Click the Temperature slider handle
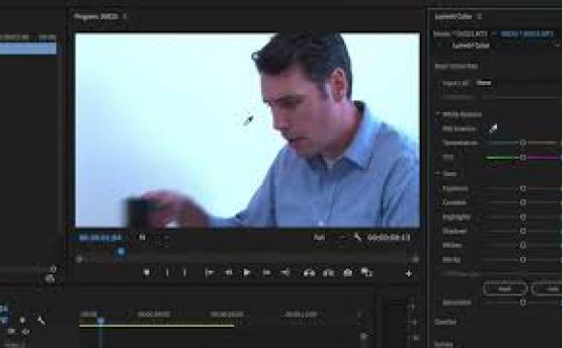562x348 pixels. coord(523,143)
